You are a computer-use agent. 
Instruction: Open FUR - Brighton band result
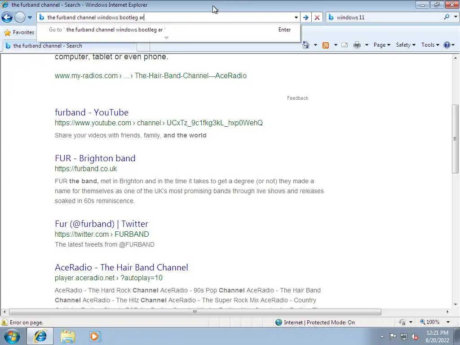point(95,158)
